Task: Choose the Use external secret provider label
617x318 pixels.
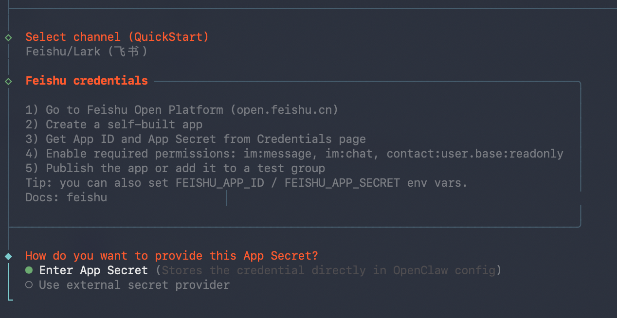Action: click(x=134, y=285)
